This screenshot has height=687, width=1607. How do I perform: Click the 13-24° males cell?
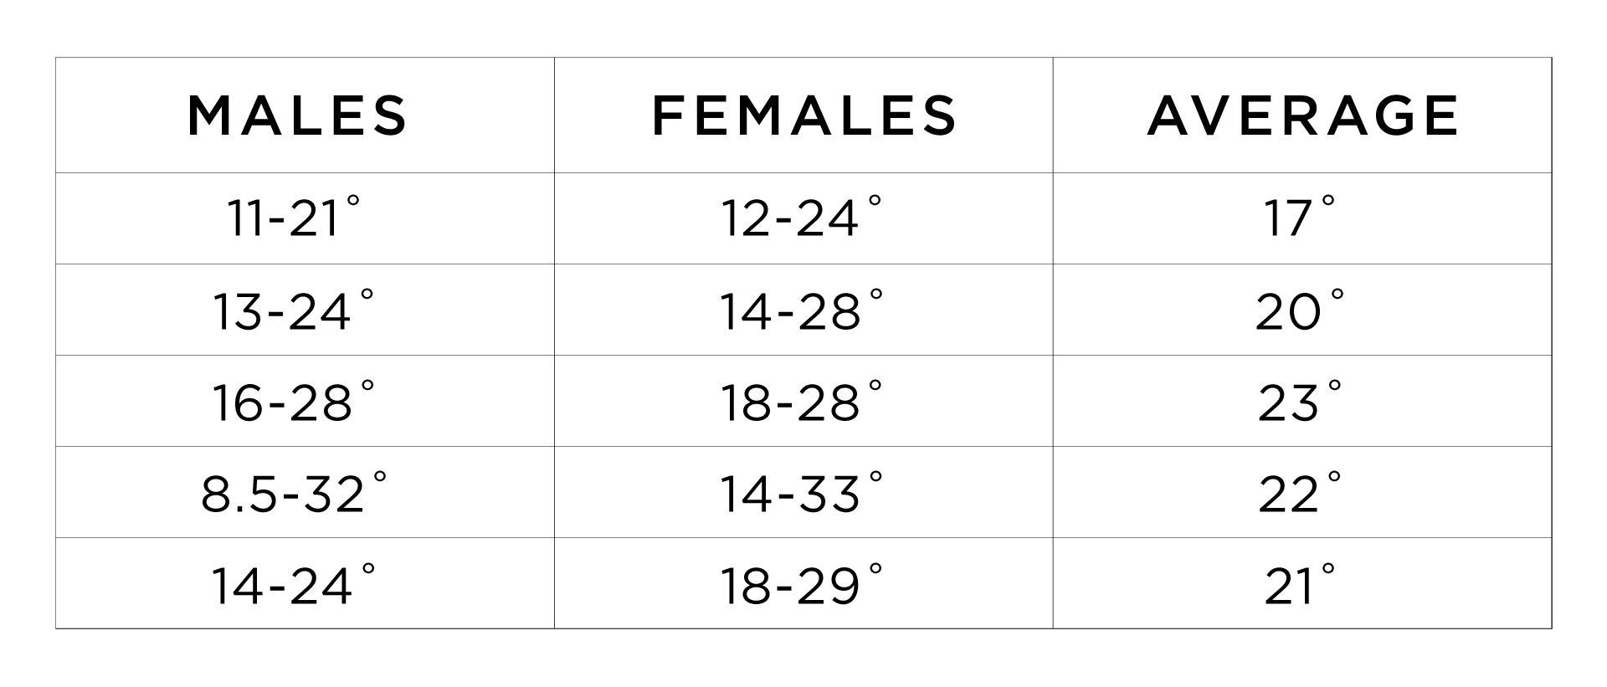click(x=305, y=310)
